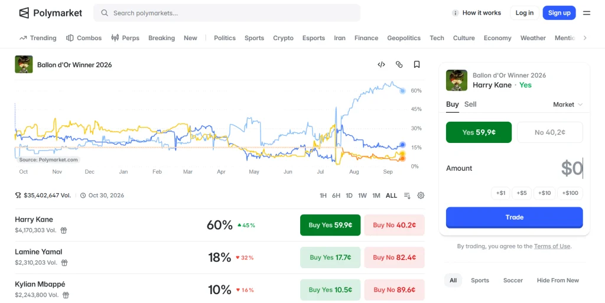605x303 pixels.
Task: Open the Finance category
Action: pos(366,38)
